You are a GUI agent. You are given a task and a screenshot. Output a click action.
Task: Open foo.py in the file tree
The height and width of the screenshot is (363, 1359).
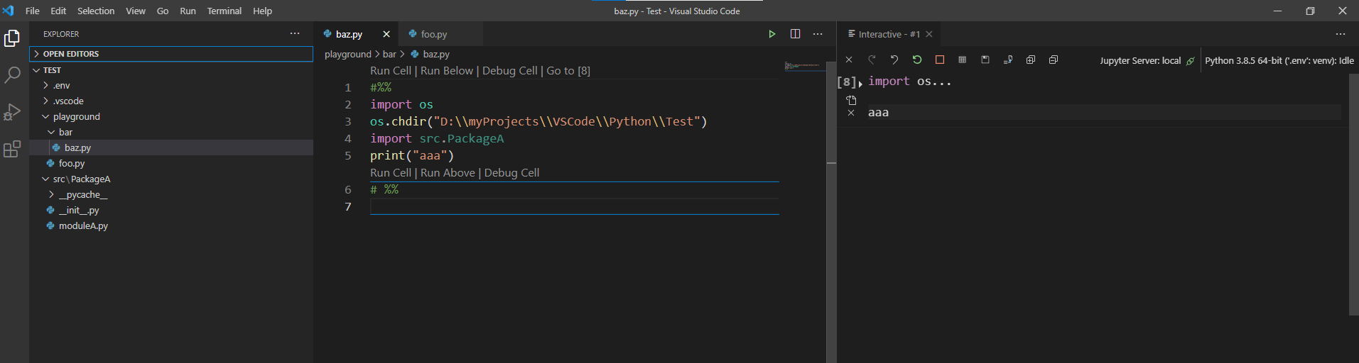(x=171, y=163)
